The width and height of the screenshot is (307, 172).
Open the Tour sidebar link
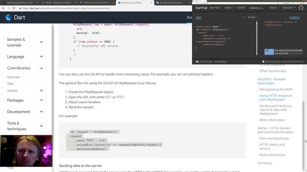10,84
